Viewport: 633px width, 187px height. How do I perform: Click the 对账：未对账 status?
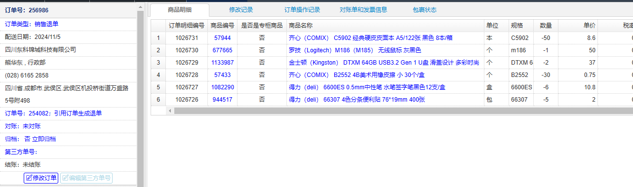23,126
